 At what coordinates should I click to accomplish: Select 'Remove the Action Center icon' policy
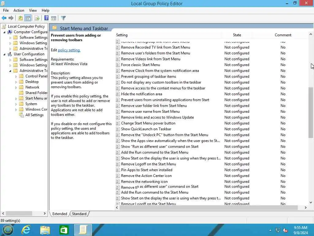click(146, 176)
